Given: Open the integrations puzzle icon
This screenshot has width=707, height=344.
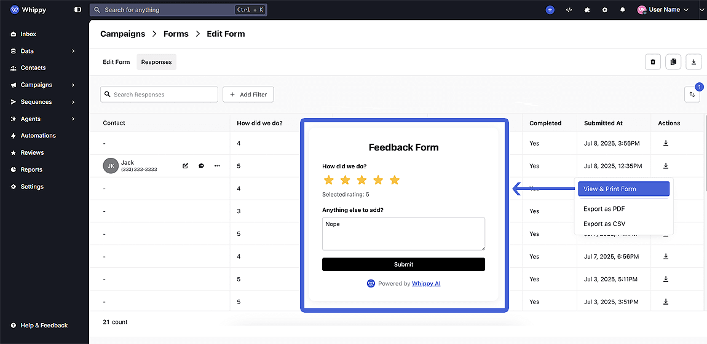Looking at the screenshot, I should (587, 9).
